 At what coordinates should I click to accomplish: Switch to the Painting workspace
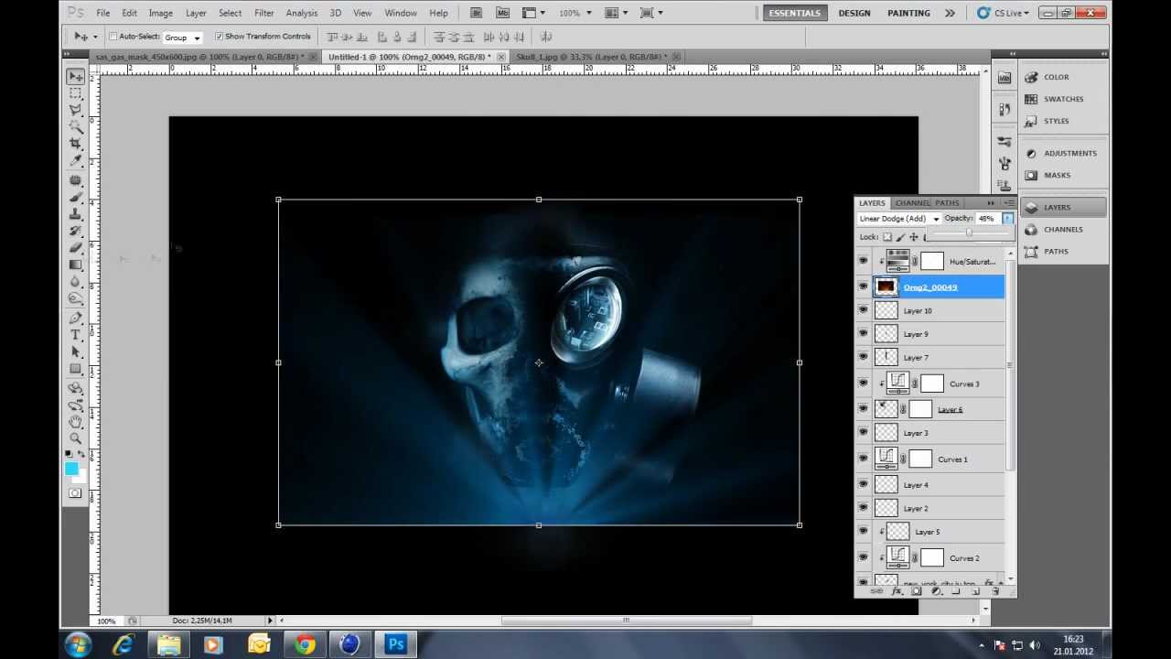908,13
